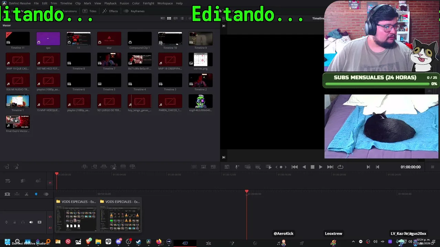The width and height of the screenshot is (440, 247).
Task: Stop playback
Action: click(x=312, y=167)
